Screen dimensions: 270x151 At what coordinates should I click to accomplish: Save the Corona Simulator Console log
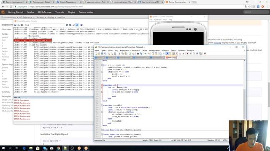coord(15,25)
